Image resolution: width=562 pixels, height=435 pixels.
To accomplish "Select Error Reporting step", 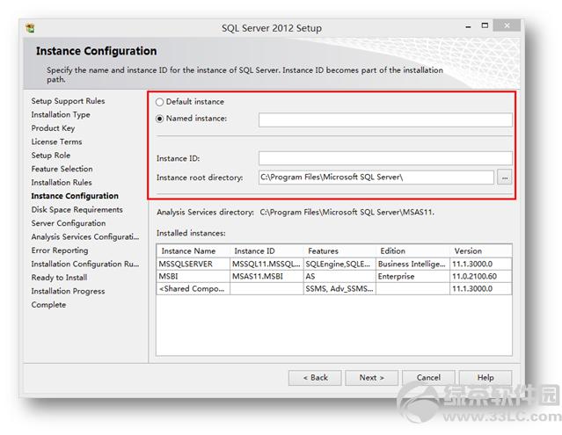I will tap(60, 250).
